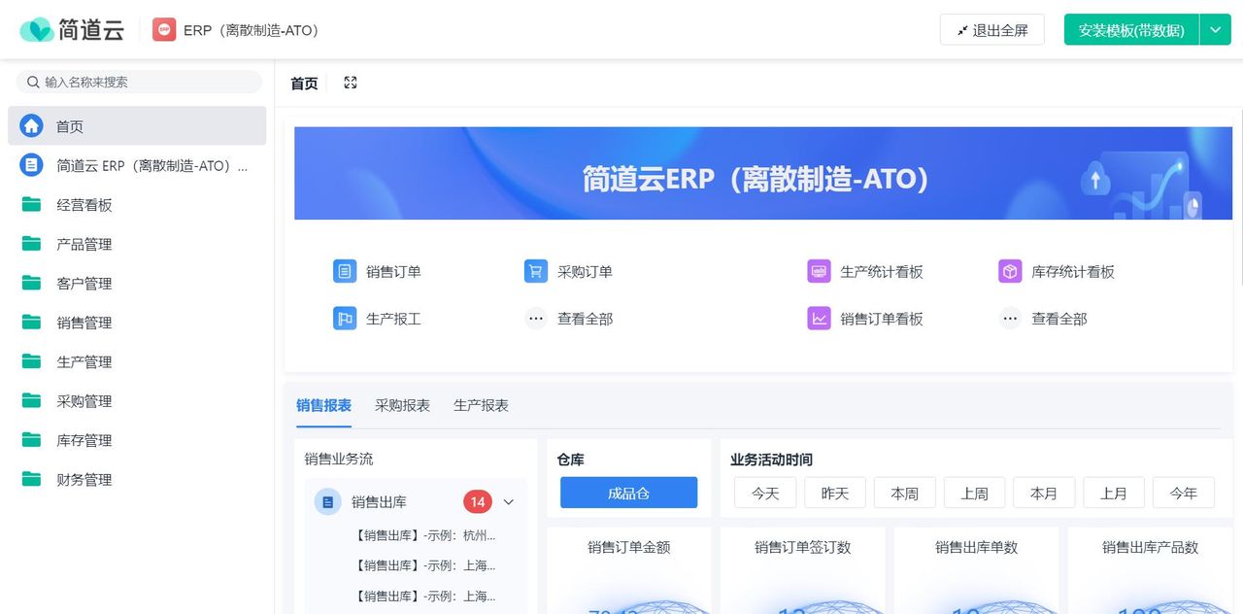The width and height of the screenshot is (1243, 614).
Task: Click the 库存统计看板 cube icon
Action: pyautogui.click(x=1009, y=271)
